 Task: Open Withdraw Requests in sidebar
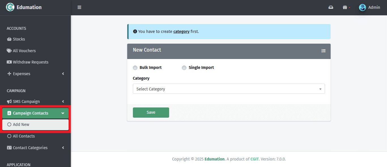(30, 62)
